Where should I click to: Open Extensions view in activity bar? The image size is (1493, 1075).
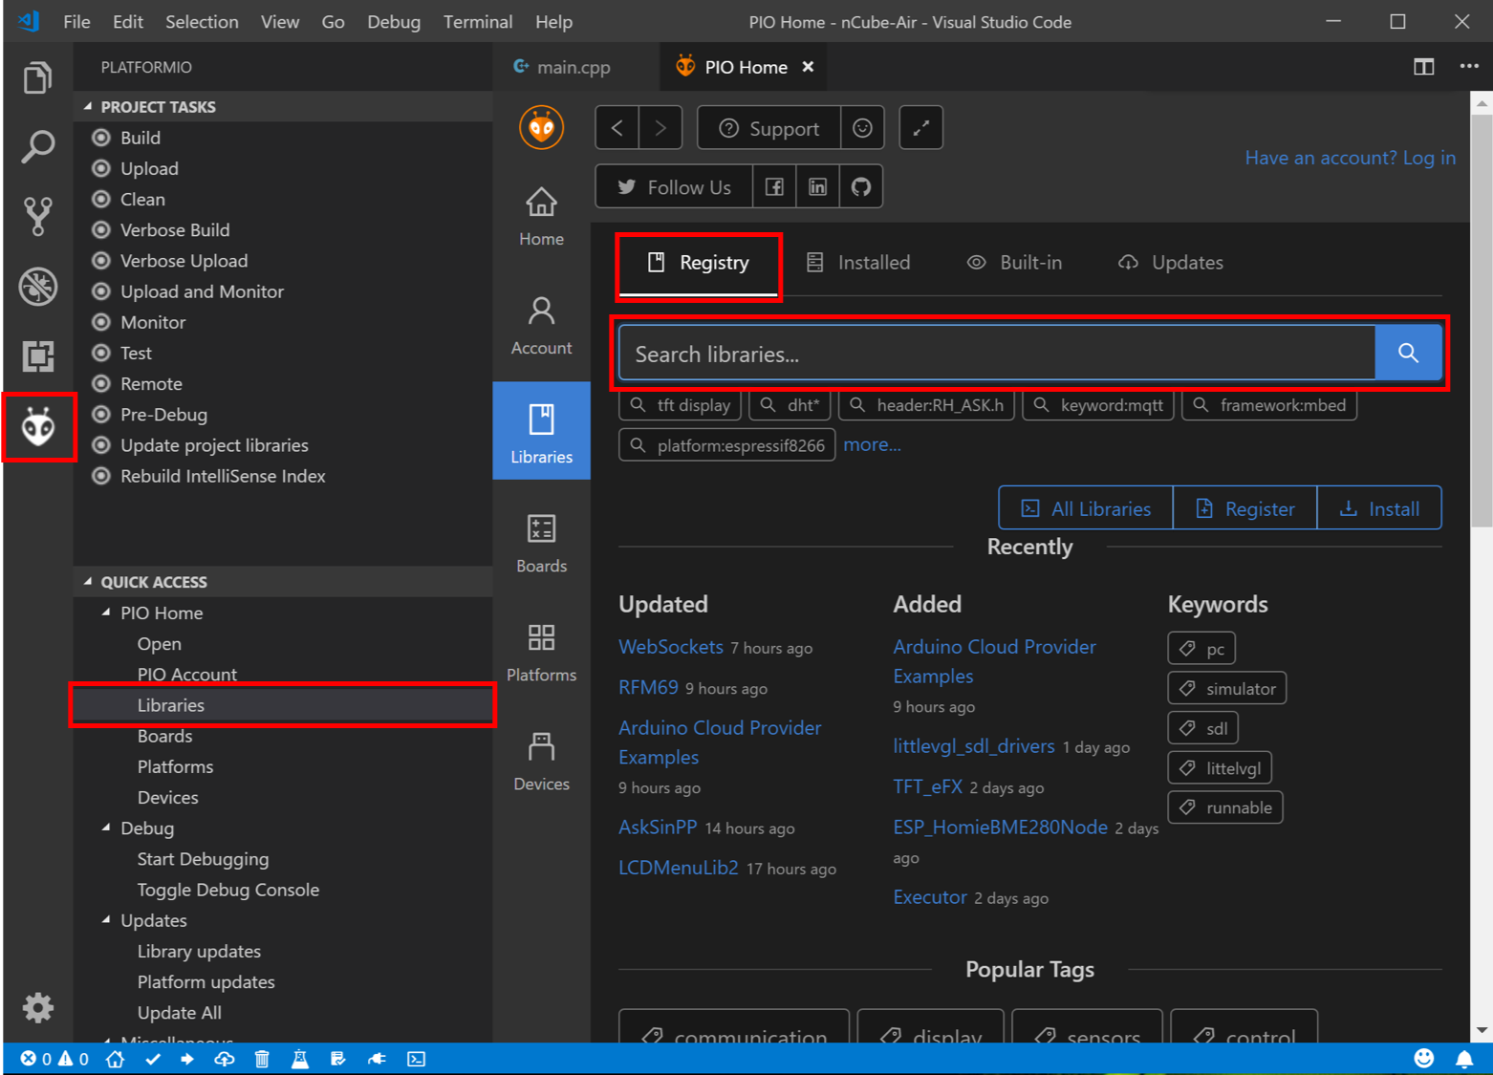coord(37,356)
